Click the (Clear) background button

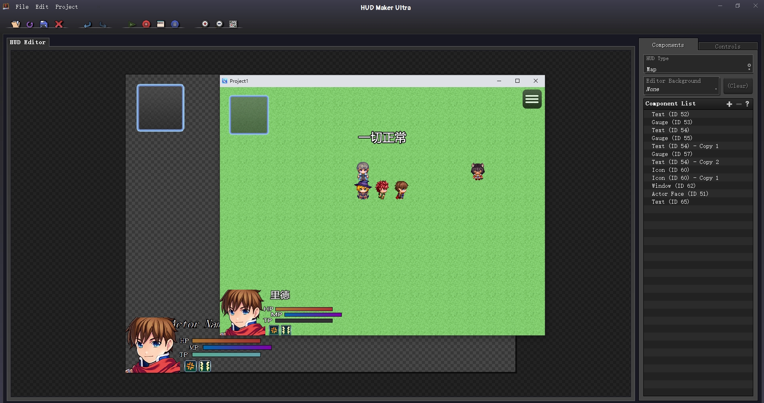[738, 86]
